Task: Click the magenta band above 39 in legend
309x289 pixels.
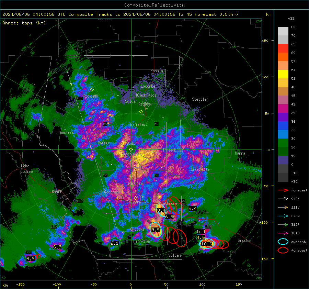Action: [283, 109]
